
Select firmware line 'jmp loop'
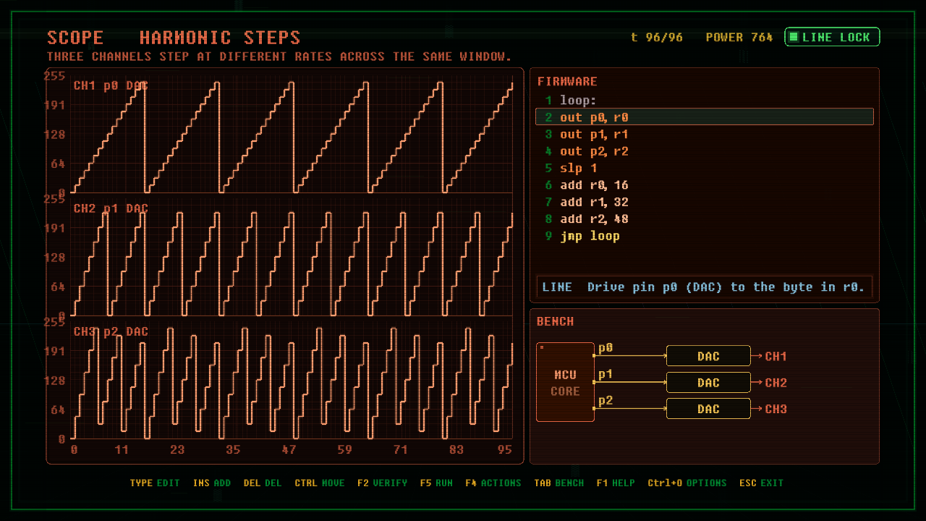[x=704, y=236]
